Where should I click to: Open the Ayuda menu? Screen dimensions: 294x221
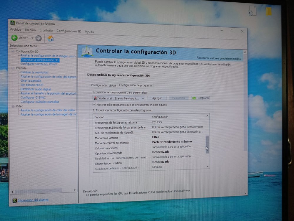click(89, 32)
